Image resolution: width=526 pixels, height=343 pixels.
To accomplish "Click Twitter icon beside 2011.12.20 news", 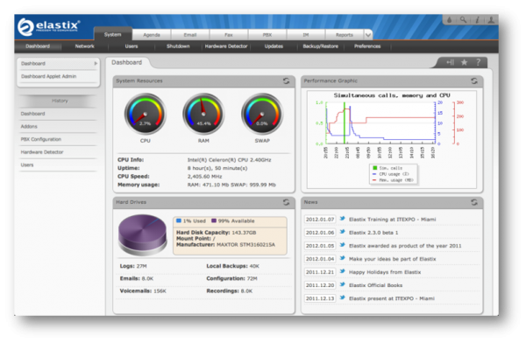I will (342, 284).
